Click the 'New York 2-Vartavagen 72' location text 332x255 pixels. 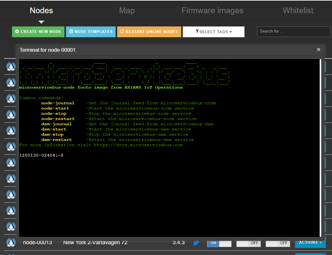(x=95, y=242)
